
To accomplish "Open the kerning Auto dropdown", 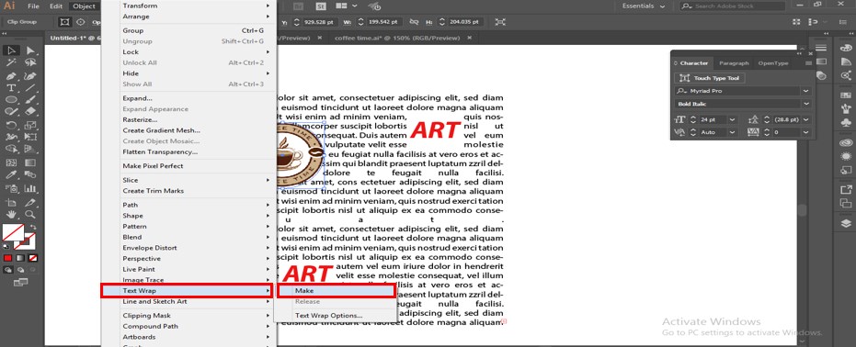I will tap(732, 132).
